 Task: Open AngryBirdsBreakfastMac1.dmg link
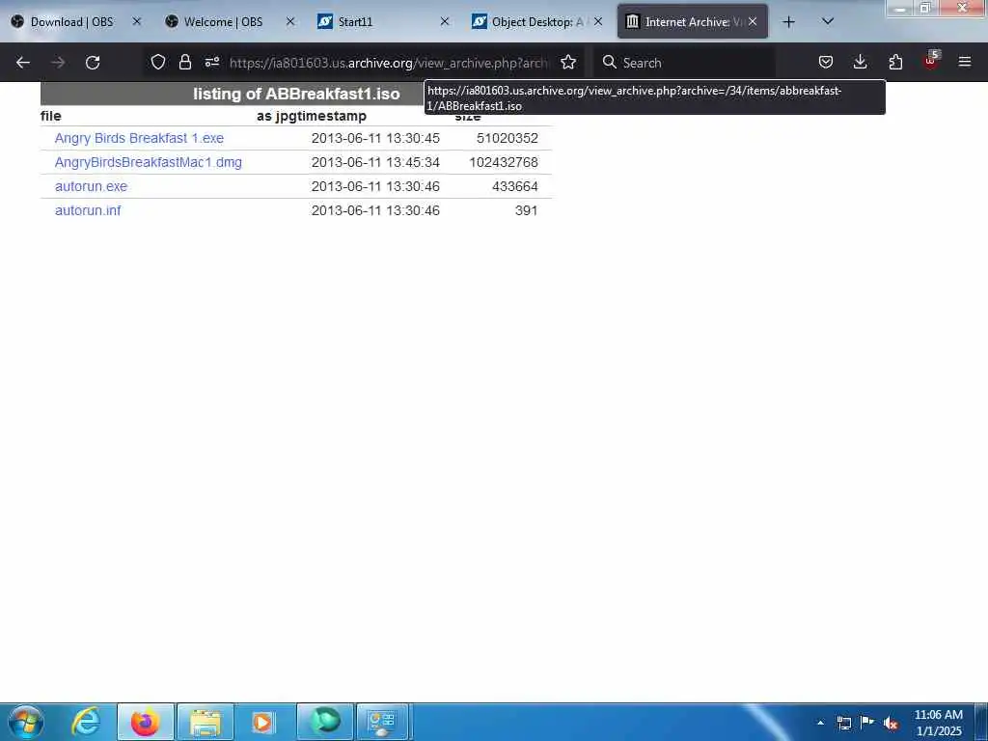[148, 162]
